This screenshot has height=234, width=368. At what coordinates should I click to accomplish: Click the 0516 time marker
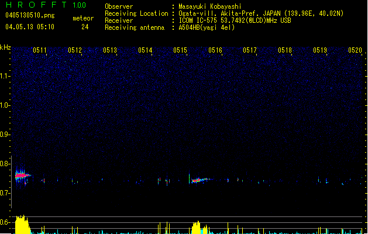(x=215, y=50)
